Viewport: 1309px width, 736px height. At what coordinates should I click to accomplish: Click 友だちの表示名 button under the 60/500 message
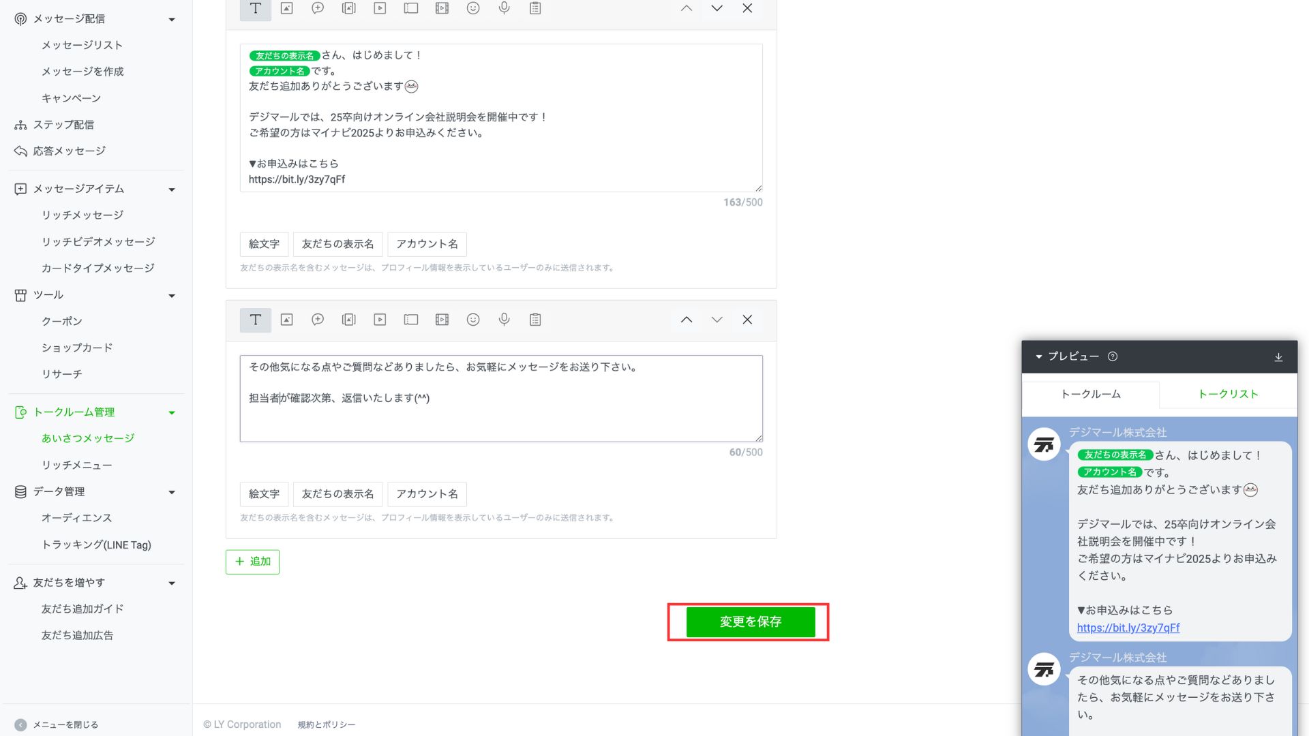coord(337,494)
